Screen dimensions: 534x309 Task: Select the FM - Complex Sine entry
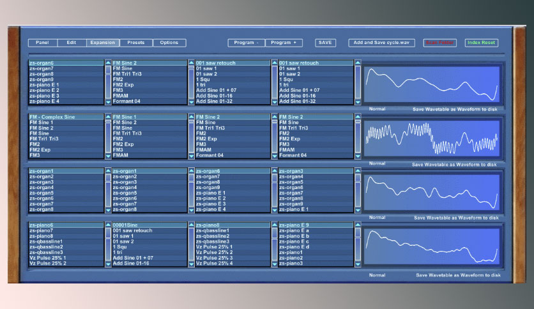66,117
